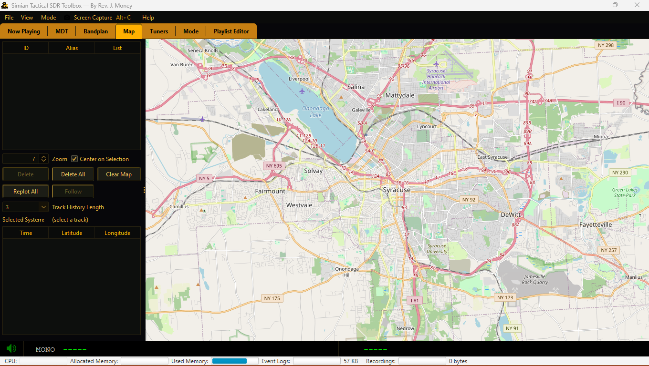The height and width of the screenshot is (366, 649).
Task: Select the Map tab
Action: [x=129, y=31]
